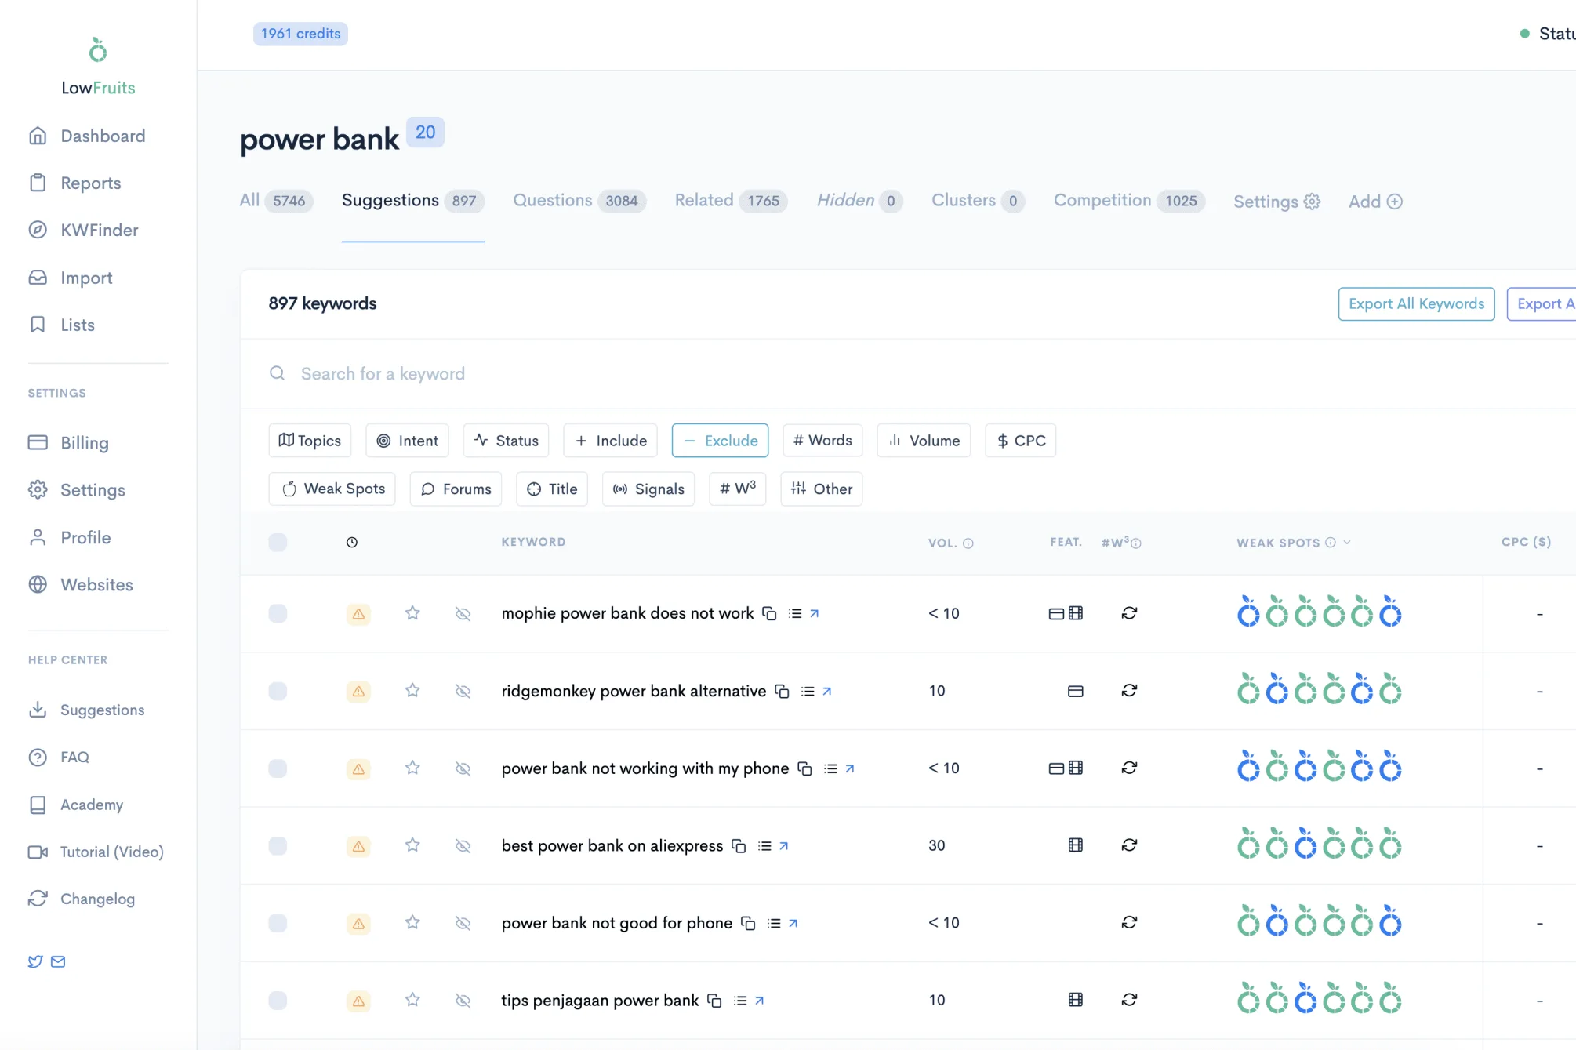Open Billing in the sidebar
This screenshot has width=1576, height=1050.
(x=69, y=442)
